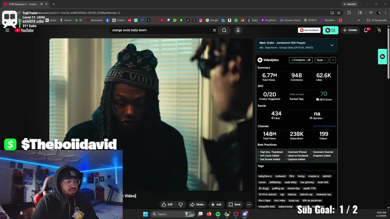Viewport: 390px width, 219px height.
Task: Mute the tab using its speaker icon
Action: [41, 4]
